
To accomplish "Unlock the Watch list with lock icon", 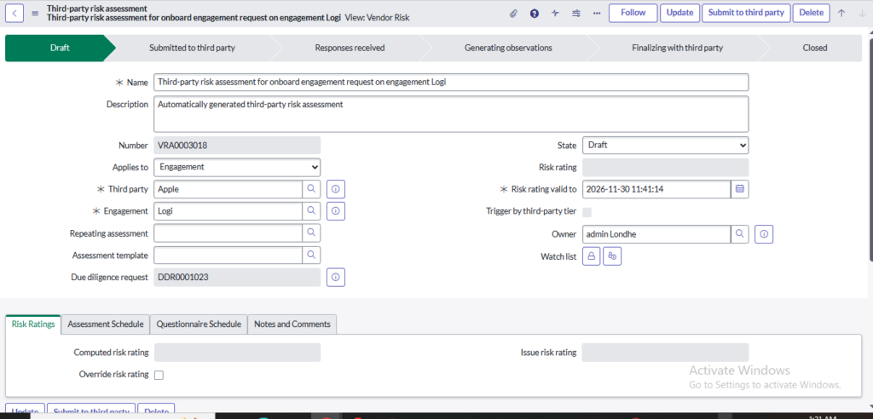I will coord(592,255).
